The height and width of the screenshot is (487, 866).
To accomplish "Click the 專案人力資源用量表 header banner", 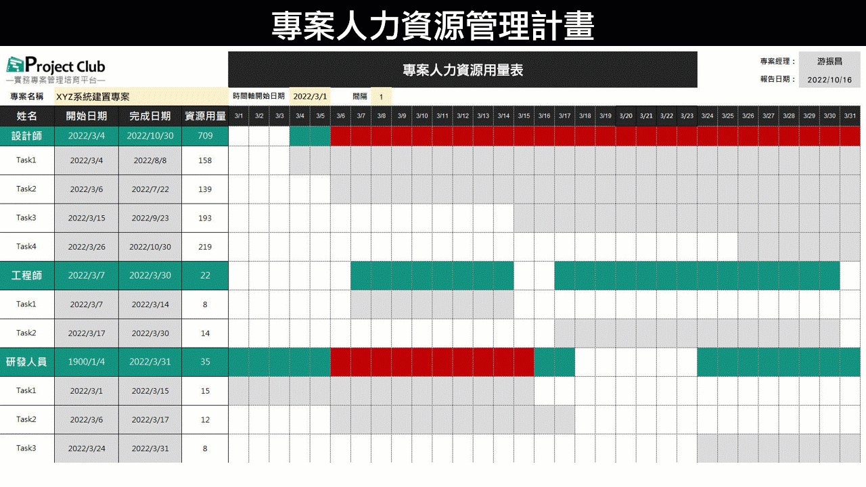I will pos(463,70).
